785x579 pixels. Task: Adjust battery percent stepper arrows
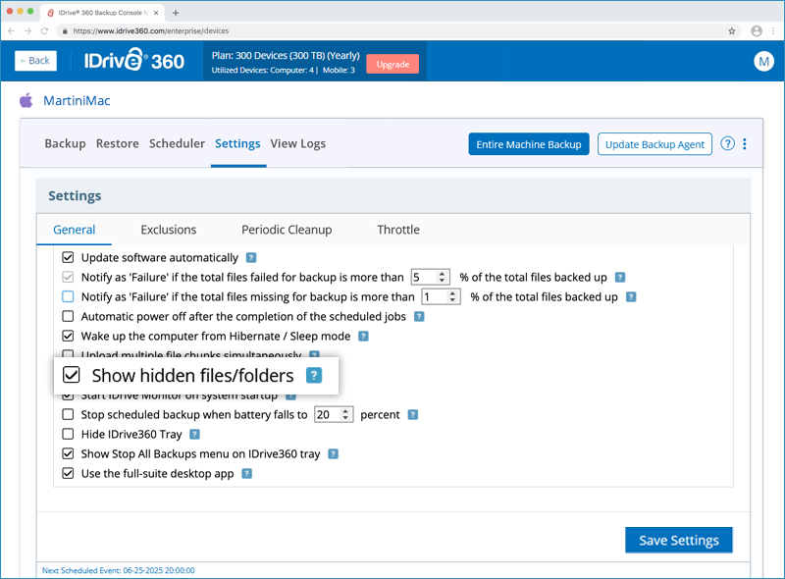pyautogui.click(x=345, y=414)
